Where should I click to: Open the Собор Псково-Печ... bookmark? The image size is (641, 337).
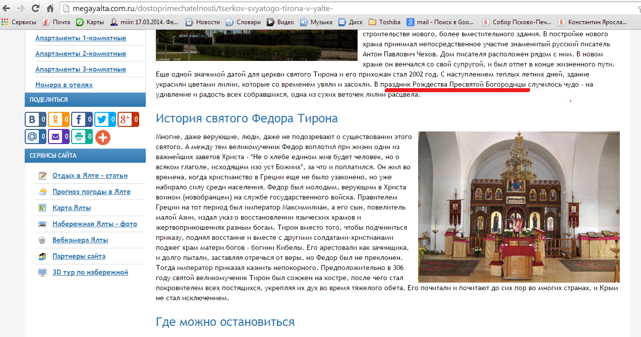tap(517, 22)
